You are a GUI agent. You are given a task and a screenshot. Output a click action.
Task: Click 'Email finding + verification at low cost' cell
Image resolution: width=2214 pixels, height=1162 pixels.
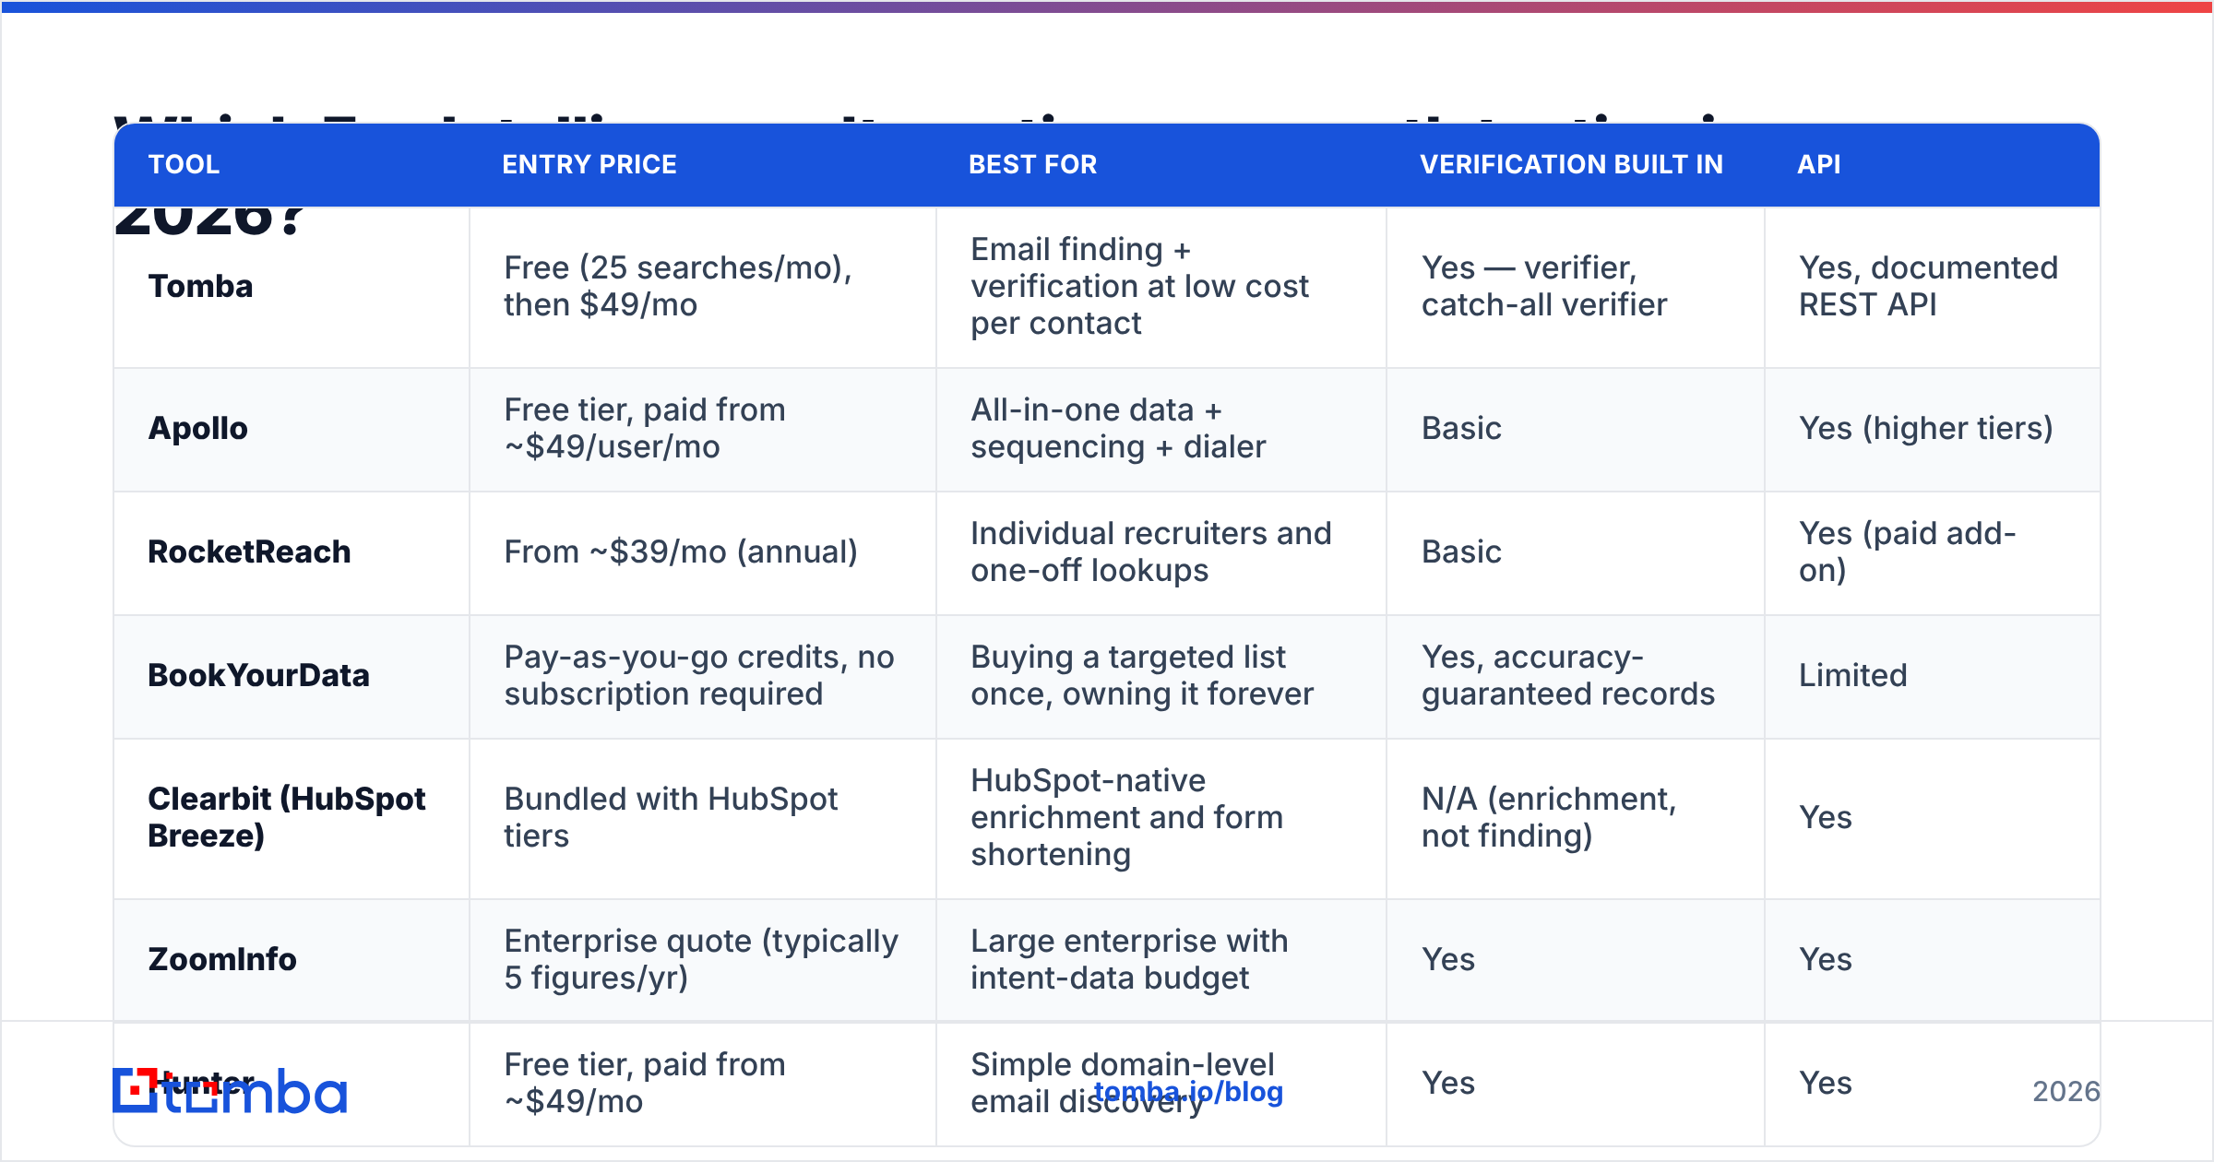click(x=1161, y=287)
